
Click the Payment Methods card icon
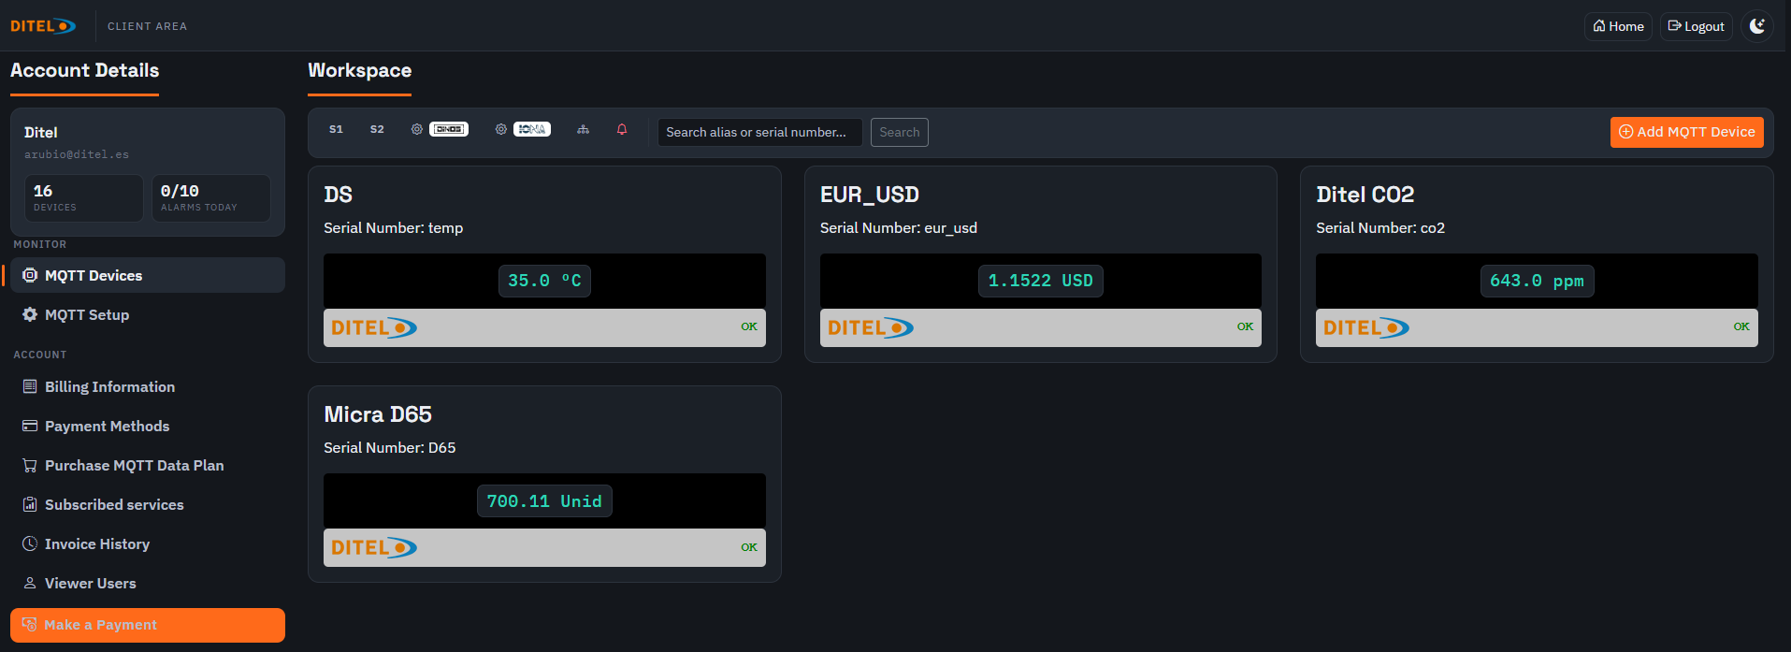click(x=30, y=426)
